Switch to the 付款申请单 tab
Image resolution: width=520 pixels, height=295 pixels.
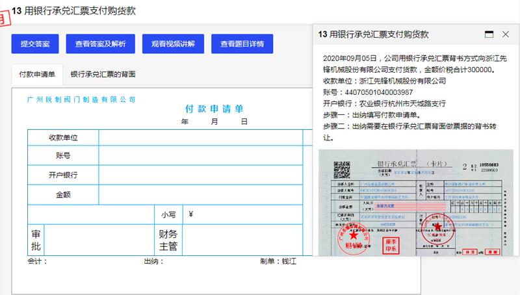(37, 74)
